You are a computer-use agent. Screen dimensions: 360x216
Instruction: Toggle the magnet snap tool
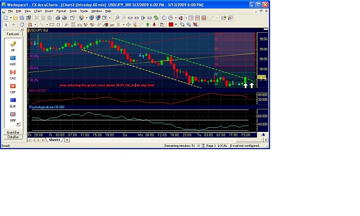(30, 25)
